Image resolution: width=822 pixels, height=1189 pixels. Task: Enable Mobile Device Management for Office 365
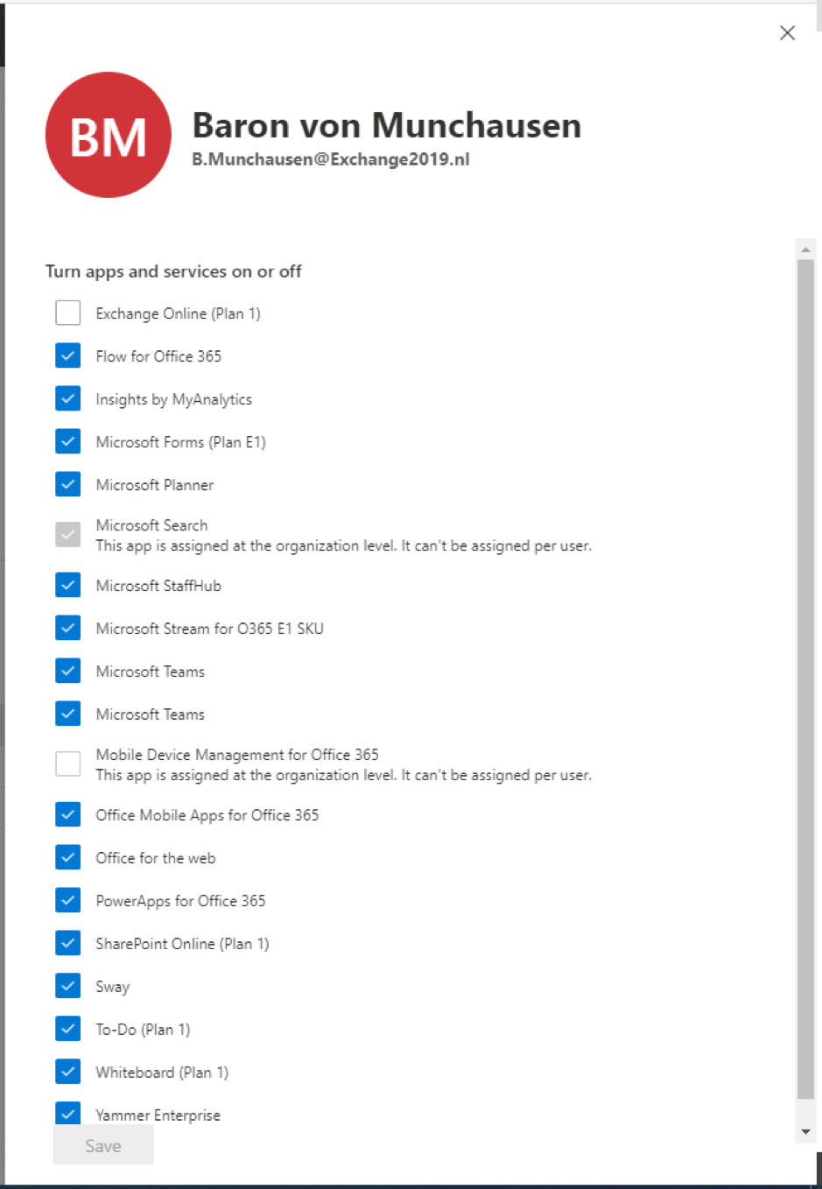click(x=67, y=763)
